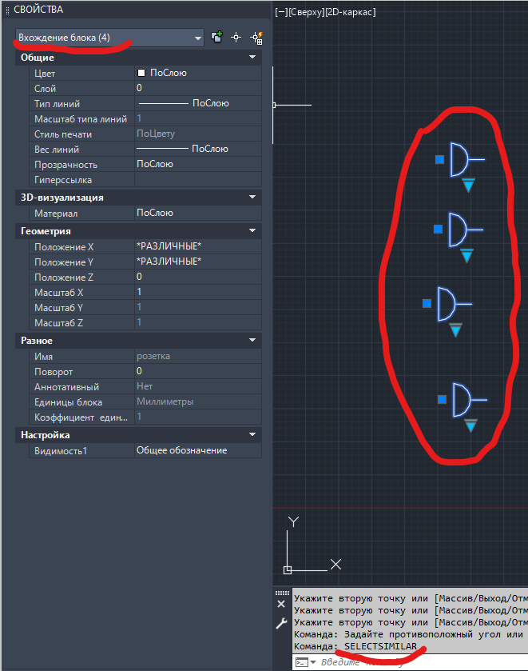Click the UCS origin icon square

tap(288, 570)
